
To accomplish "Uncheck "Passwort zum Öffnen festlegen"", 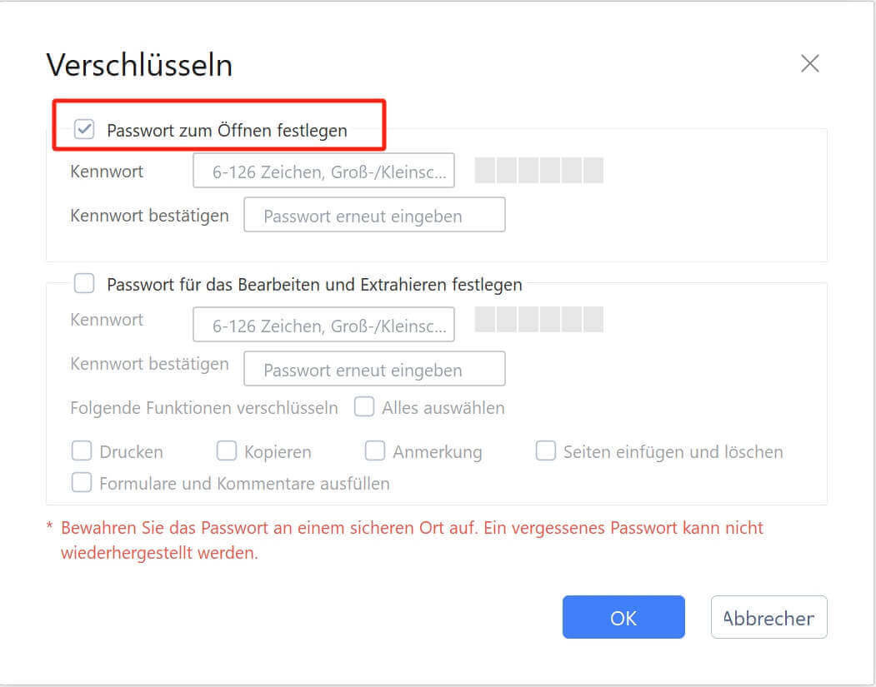I will click(83, 129).
